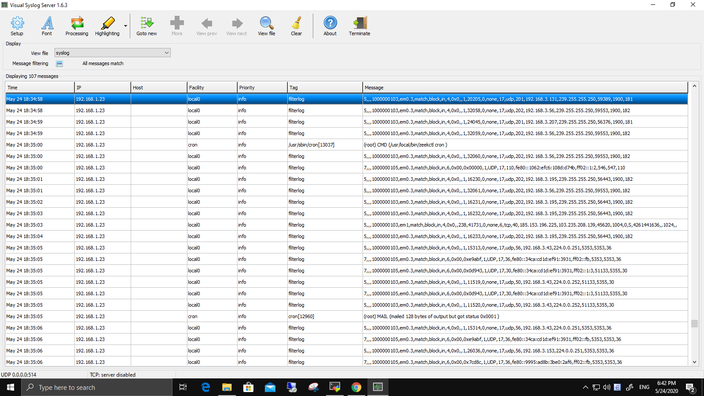The width and height of the screenshot is (704, 396).
Task: Select the row timed May 24 18:35:04
Action: [x=347, y=236]
